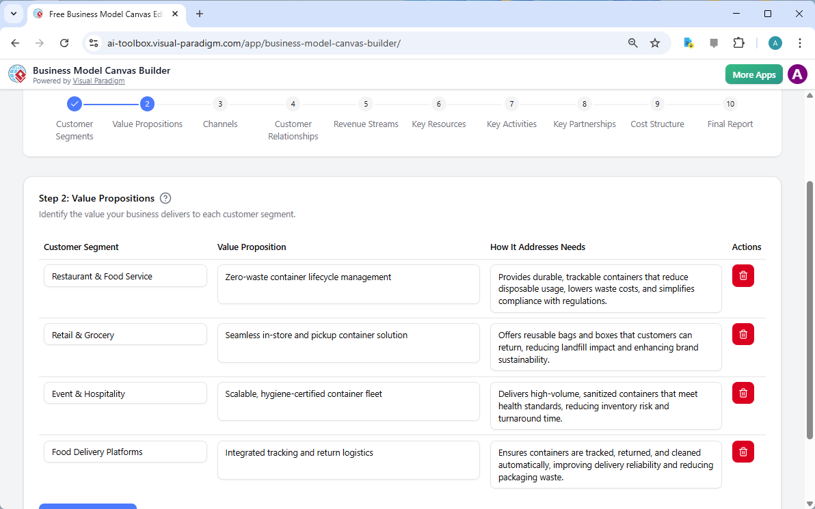
Task: Jump to step 5 Revenue Streams
Action: 366,104
